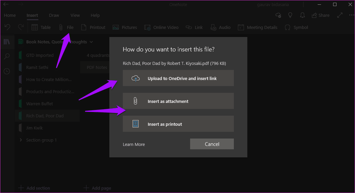The image size is (355, 193).
Task: Click the Undo arrow icon
Action: pos(7,27)
